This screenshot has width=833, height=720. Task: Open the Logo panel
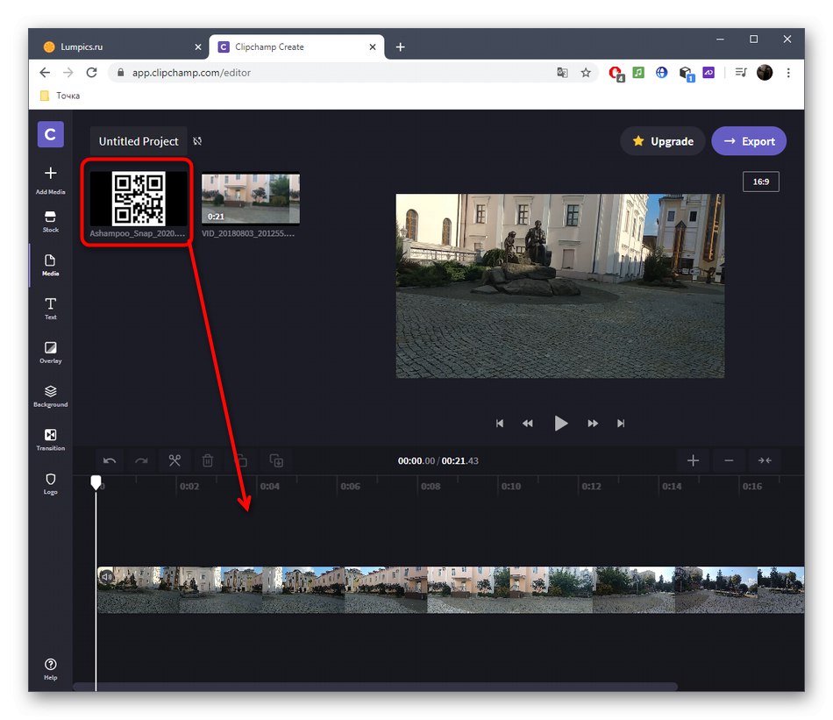point(50,483)
